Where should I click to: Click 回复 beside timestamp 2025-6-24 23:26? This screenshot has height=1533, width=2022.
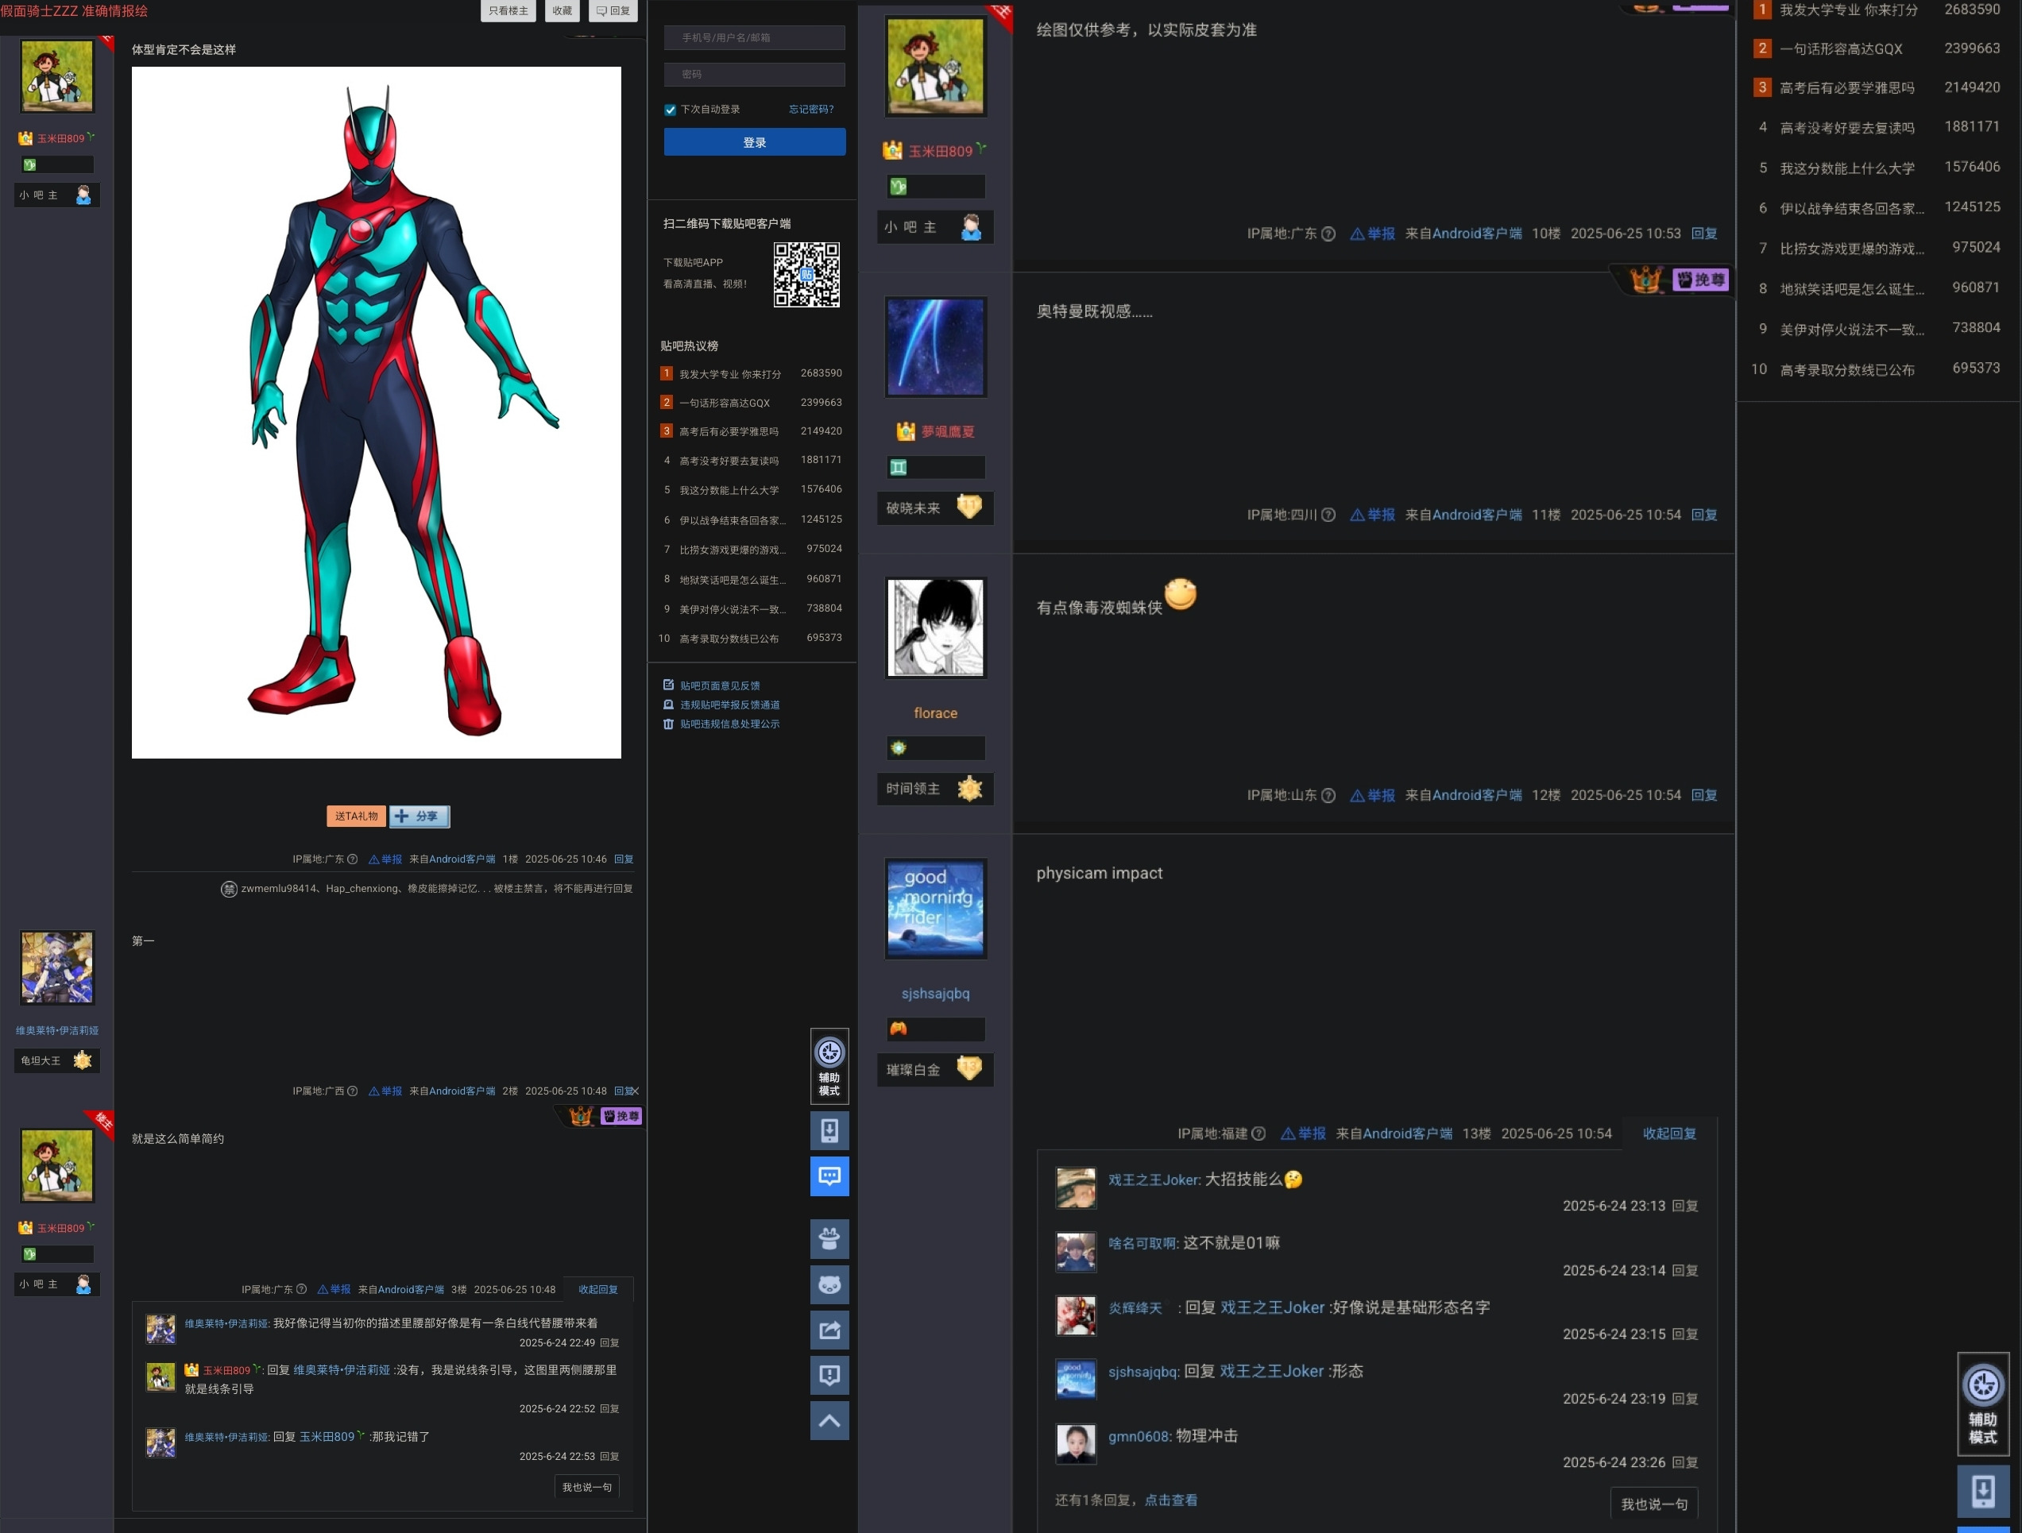(x=1686, y=1464)
